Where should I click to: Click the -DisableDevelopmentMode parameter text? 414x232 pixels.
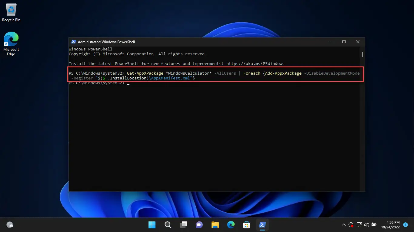tap(332, 73)
